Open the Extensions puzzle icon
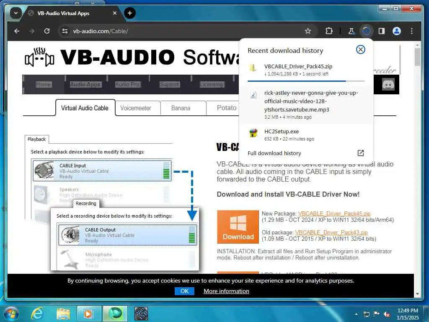The image size is (429, 322). tap(329, 31)
